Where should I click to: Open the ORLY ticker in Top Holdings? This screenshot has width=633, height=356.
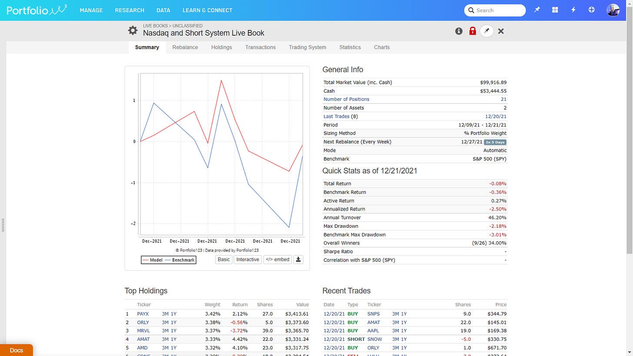click(143, 323)
